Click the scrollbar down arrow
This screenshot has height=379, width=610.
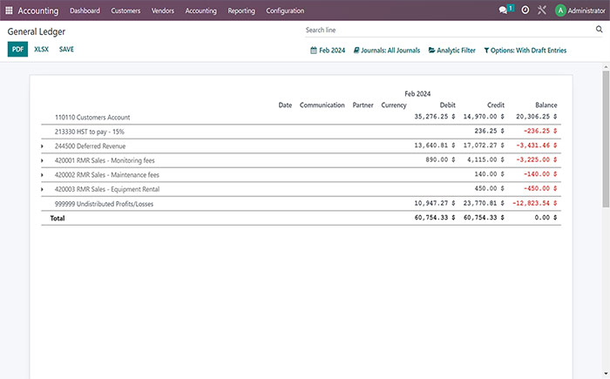click(606, 375)
